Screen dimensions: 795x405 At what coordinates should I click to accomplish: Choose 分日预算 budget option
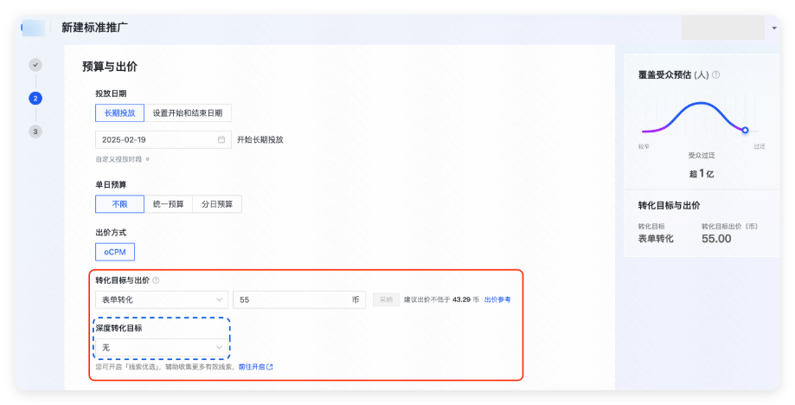click(x=217, y=204)
